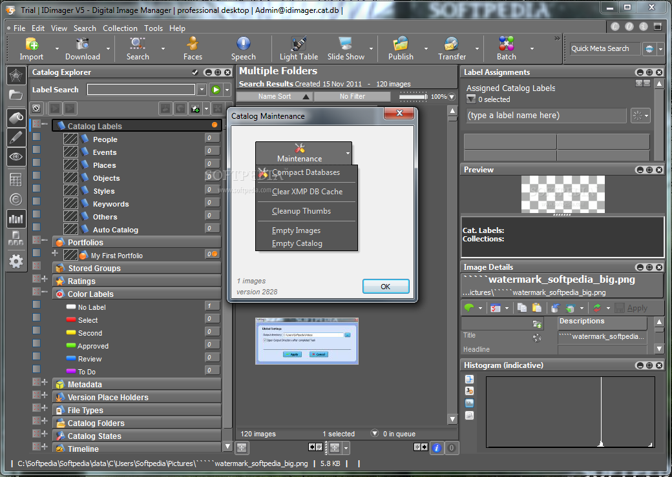Open the File menu

(19, 28)
